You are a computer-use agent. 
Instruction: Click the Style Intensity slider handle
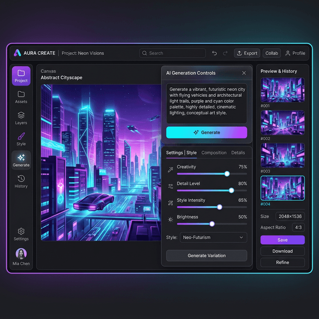[219, 207]
